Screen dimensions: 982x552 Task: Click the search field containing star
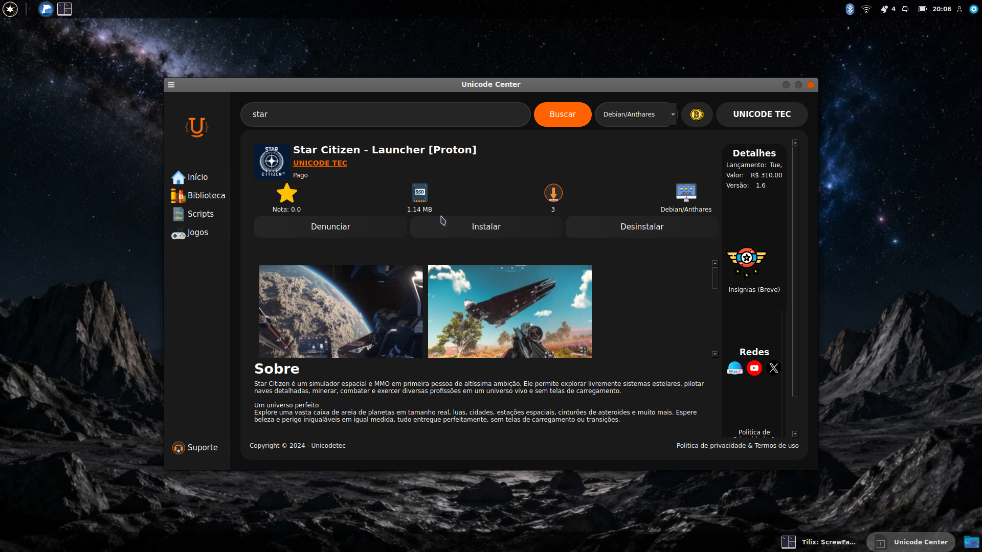coord(385,114)
